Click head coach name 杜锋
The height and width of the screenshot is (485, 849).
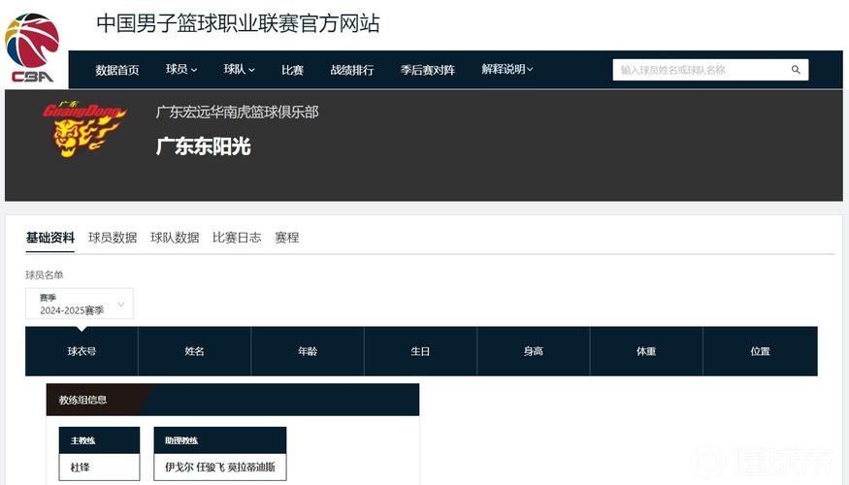81,467
